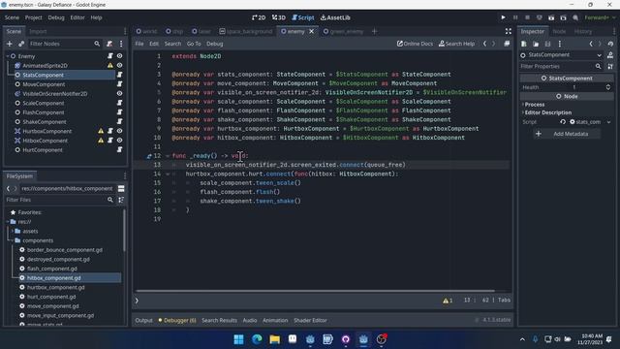
Task: Open the Shader Editor bottom panel
Action: (x=310, y=320)
